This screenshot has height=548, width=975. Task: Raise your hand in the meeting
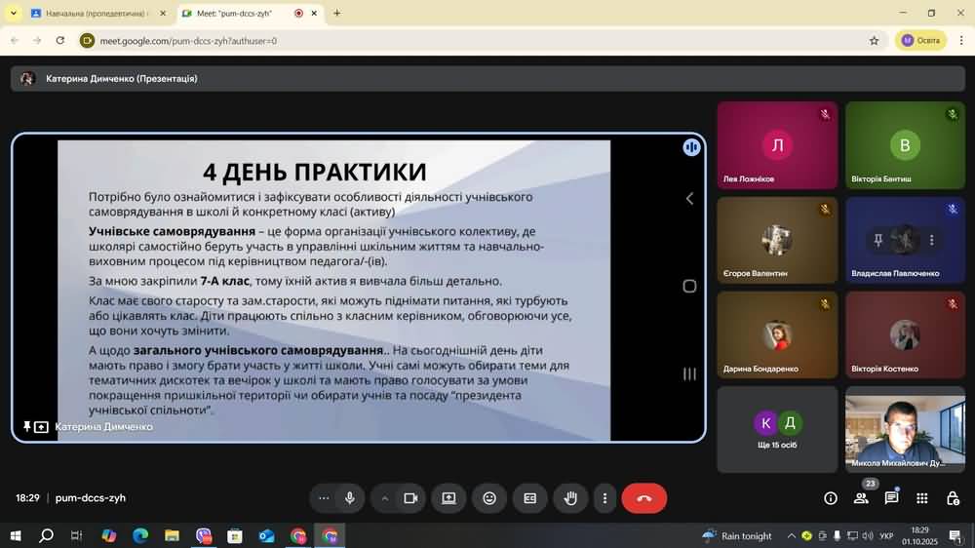click(570, 498)
